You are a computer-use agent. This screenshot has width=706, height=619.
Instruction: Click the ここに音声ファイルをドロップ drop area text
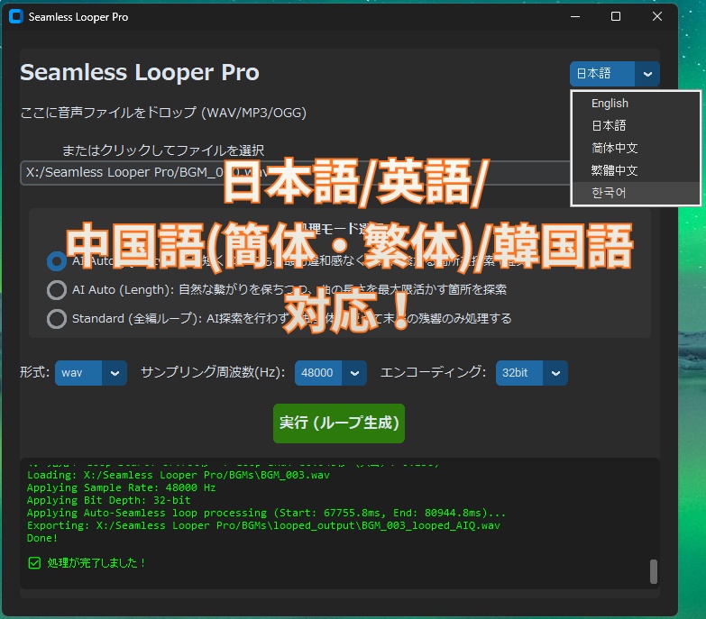pos(163,113)
